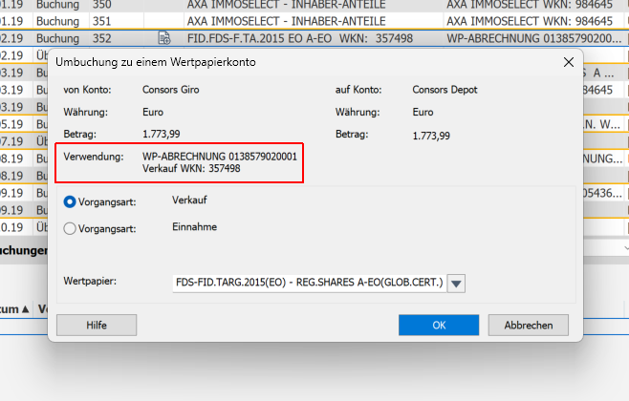Image resolution: width=629 pixels, height=401 pixels.
Task: Select the Einnahme Vorgangsart radio button
Action: [x=70, y=228]
